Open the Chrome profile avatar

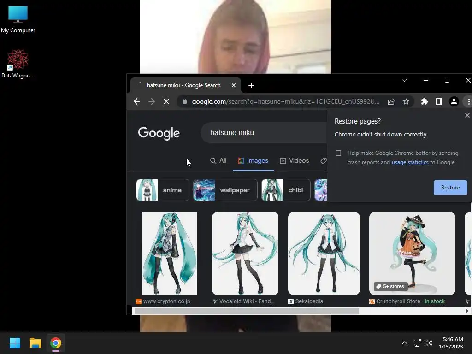click(454, 102)
